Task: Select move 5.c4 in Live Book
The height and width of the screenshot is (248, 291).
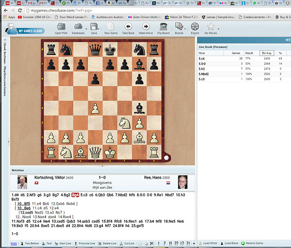Action: coord(202,58)
